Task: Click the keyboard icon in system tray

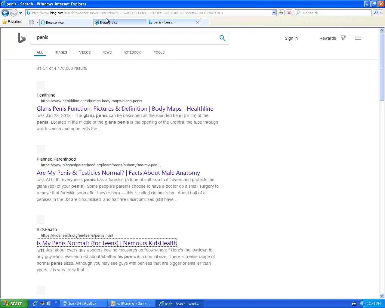Action: point(354,304)
